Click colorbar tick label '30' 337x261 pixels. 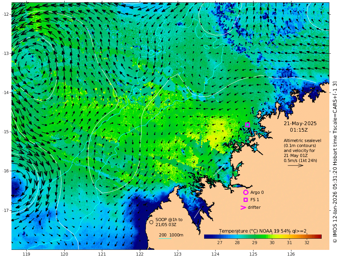(272, 243)
